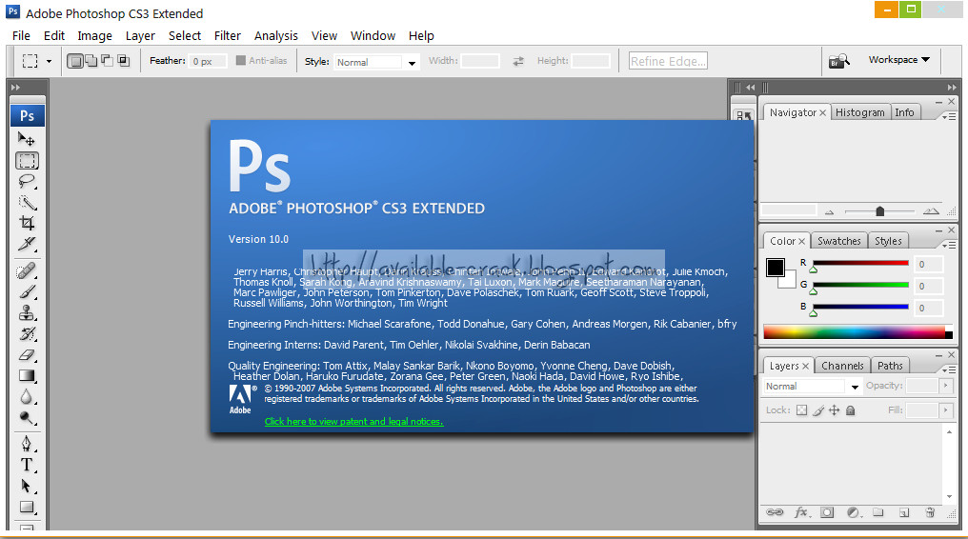
Task: Select the Horizontal Type tool
Action: [27, 465]
